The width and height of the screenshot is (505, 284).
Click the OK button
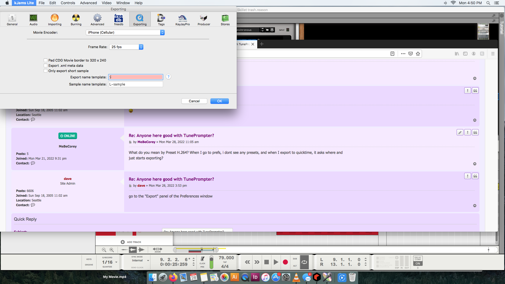click(219, 101)
